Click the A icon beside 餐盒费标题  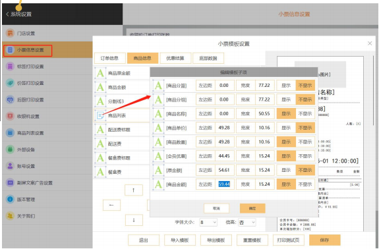[x=100, y=157]
